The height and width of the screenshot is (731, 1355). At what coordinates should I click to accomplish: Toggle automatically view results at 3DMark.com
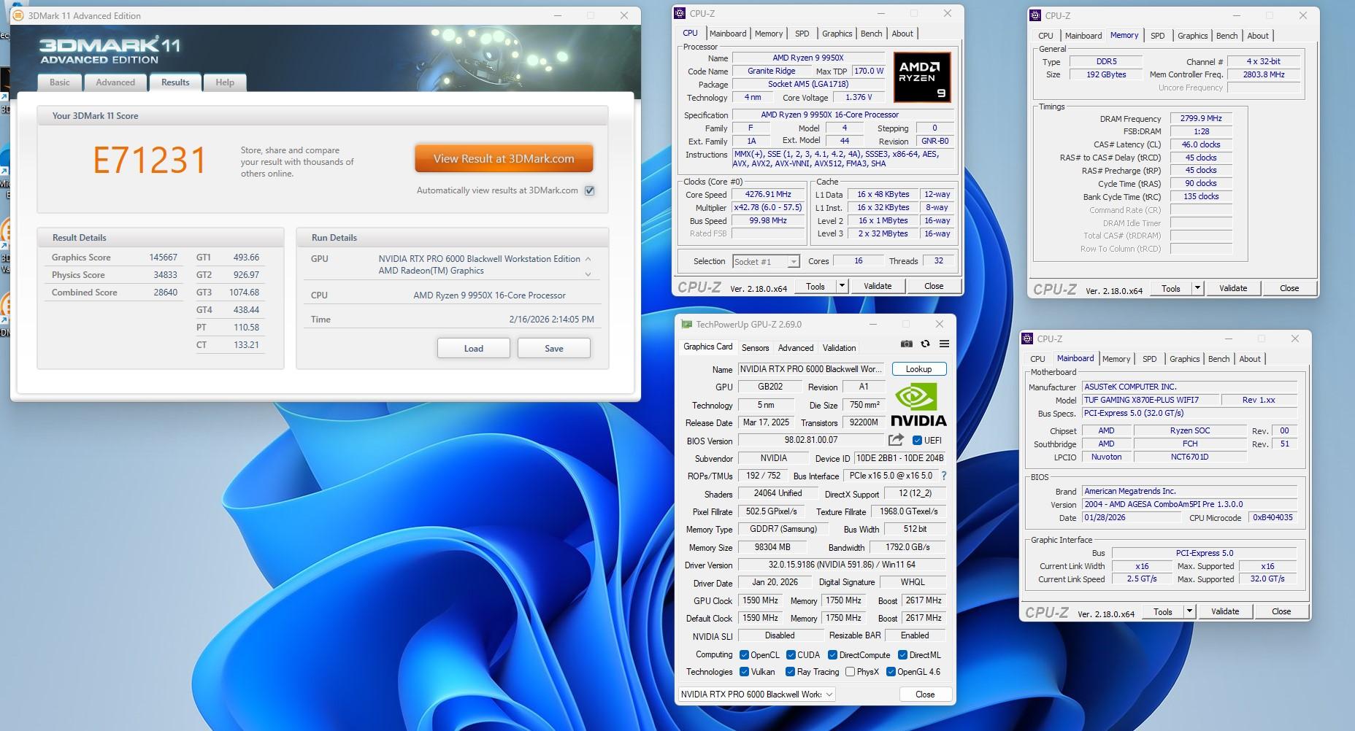click(x=590, y=191)
